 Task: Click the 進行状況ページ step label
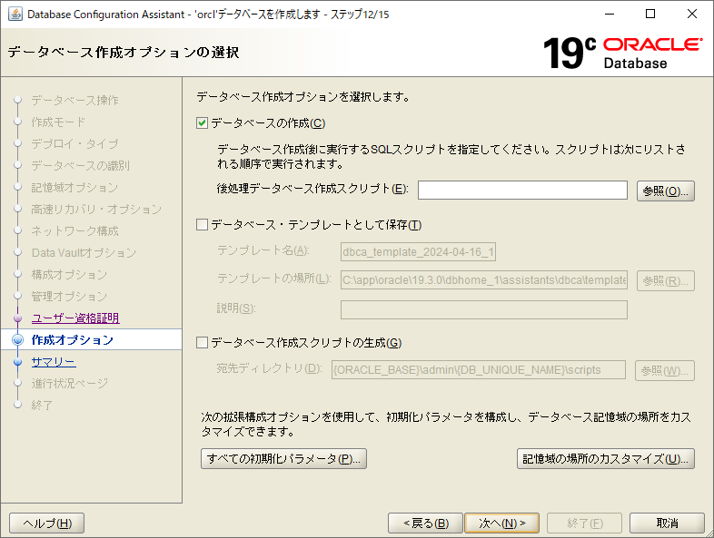click(x=70, y=384)
